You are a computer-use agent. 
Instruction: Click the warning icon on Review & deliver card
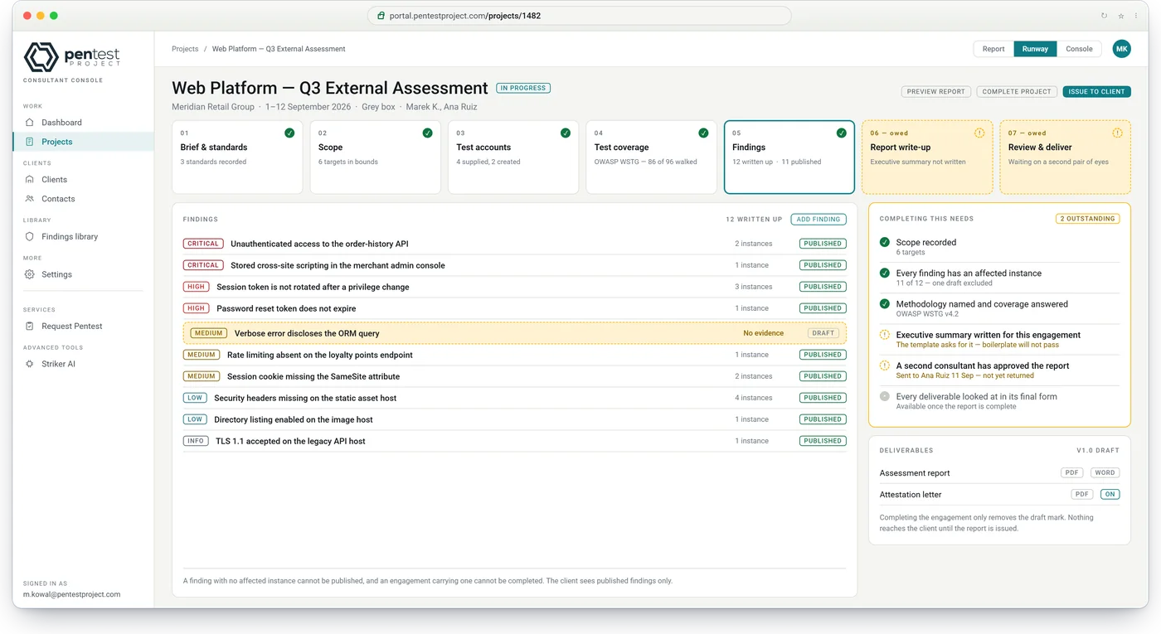pos(1117,133)
